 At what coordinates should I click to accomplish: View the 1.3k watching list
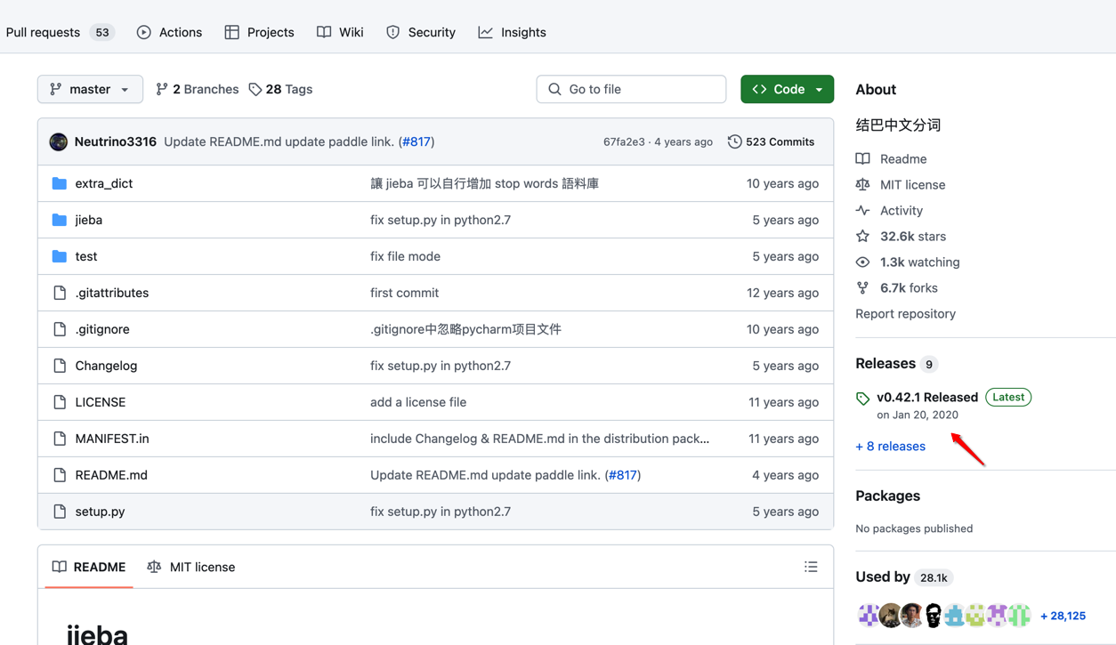pos(919,262)
